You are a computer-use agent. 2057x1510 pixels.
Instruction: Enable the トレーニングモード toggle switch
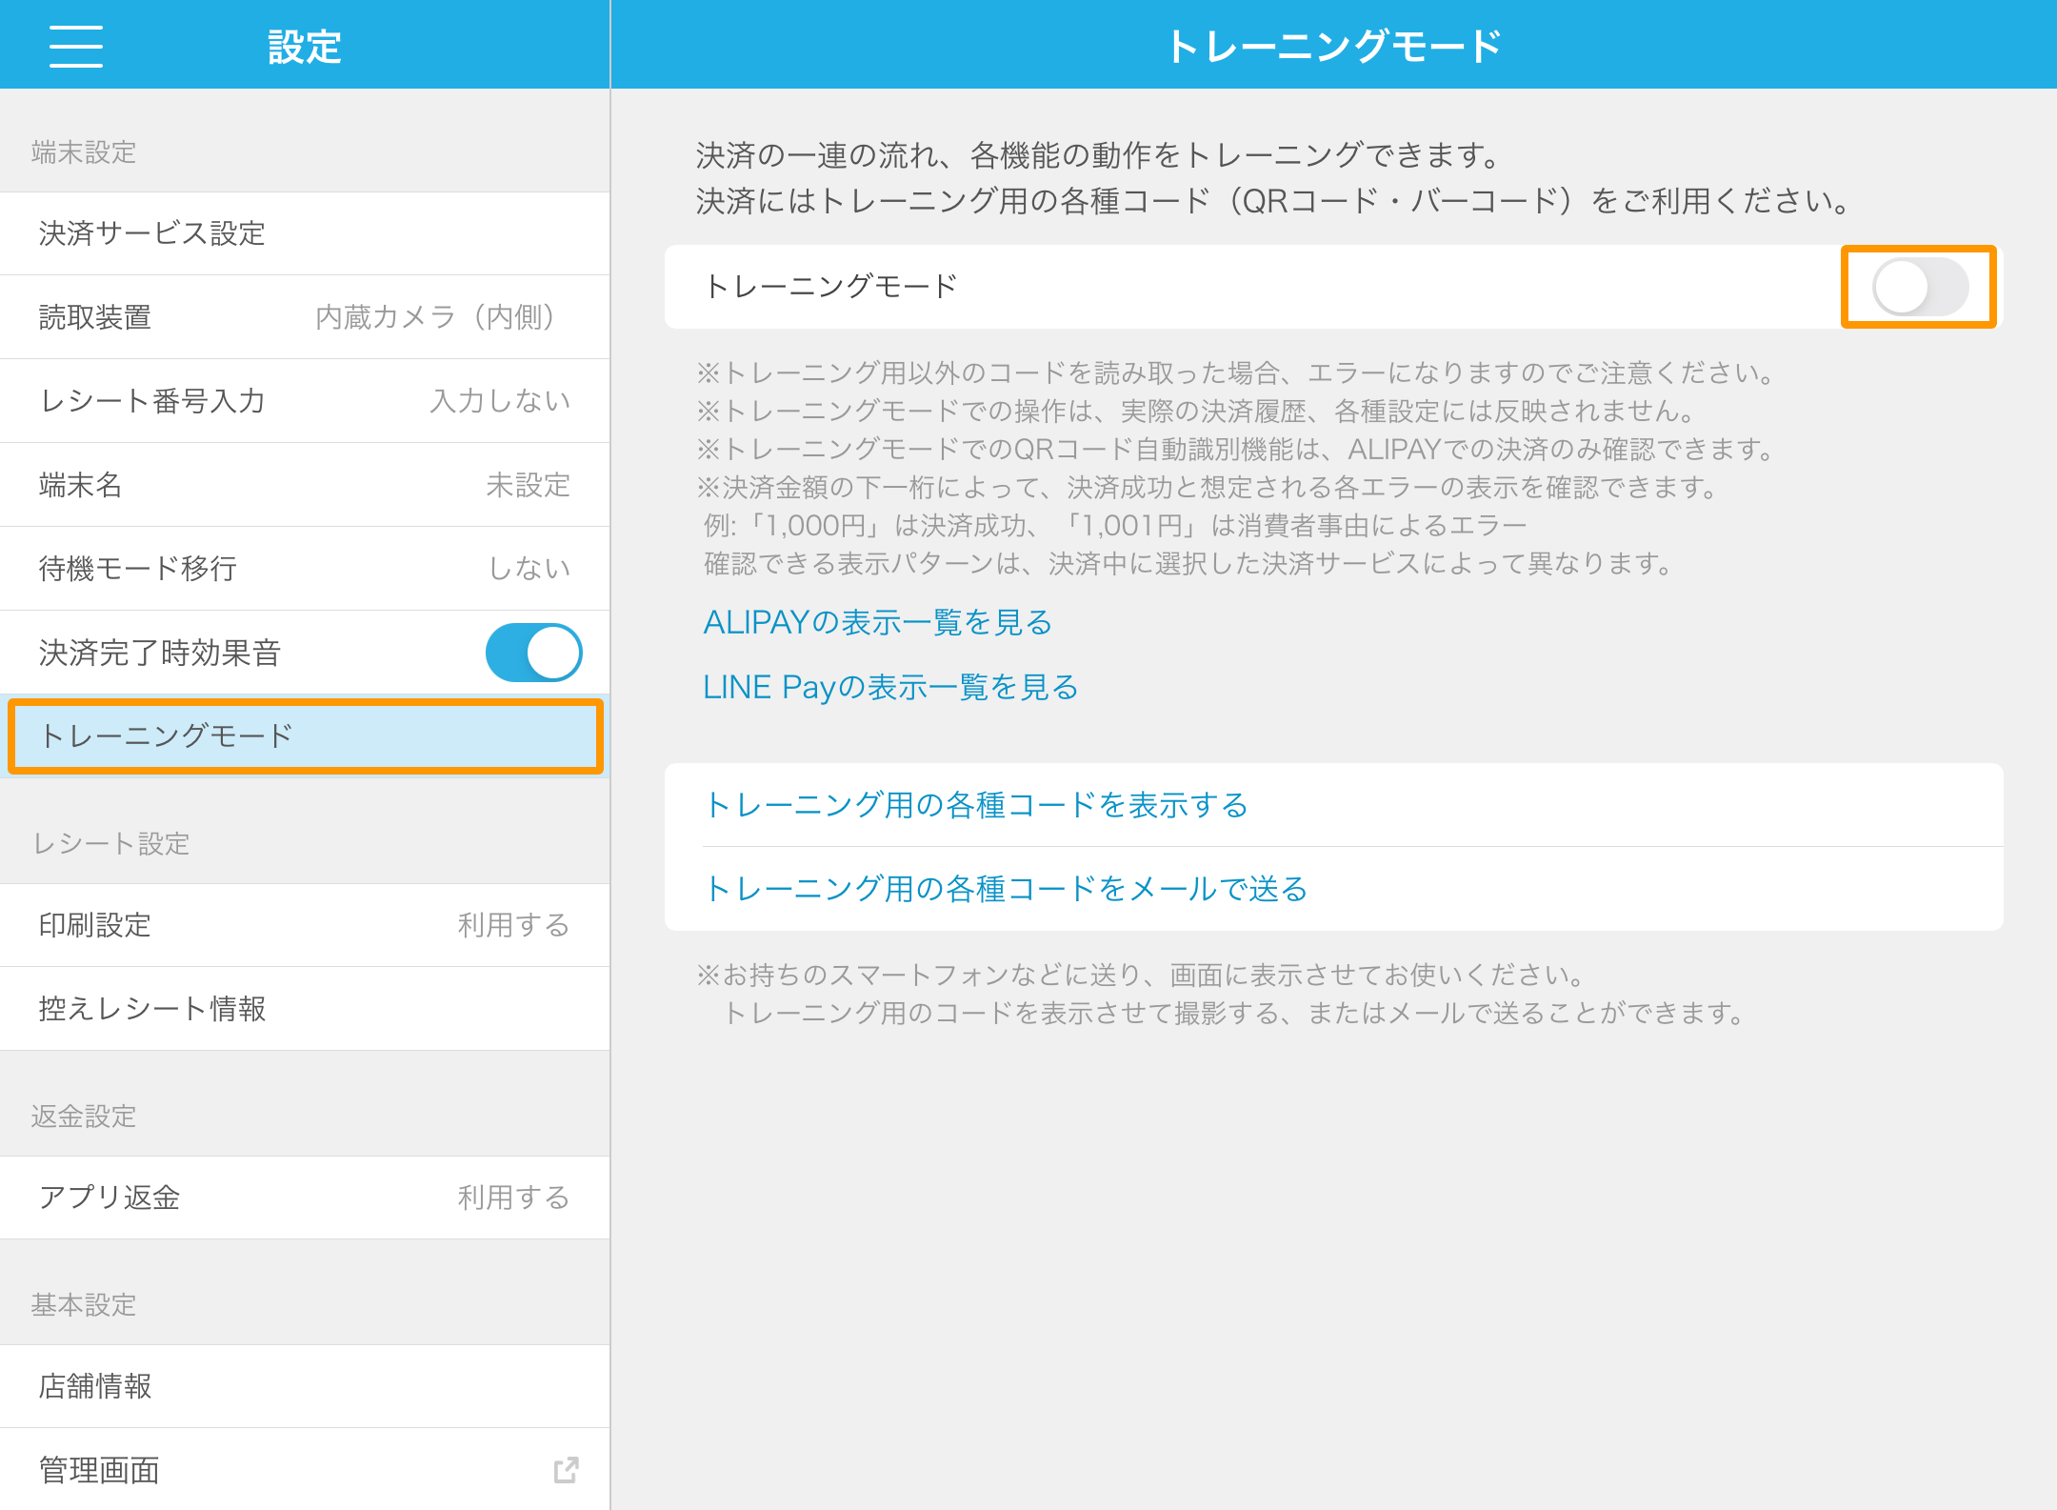tap(1919, 287)
